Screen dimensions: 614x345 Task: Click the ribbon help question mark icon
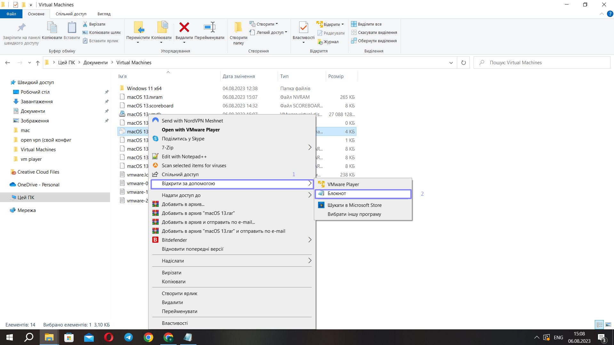pos(610,14)
